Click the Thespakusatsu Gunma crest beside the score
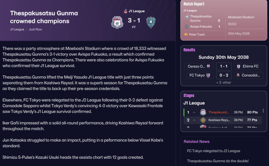 pyautogui.click(x=117, y=23)
